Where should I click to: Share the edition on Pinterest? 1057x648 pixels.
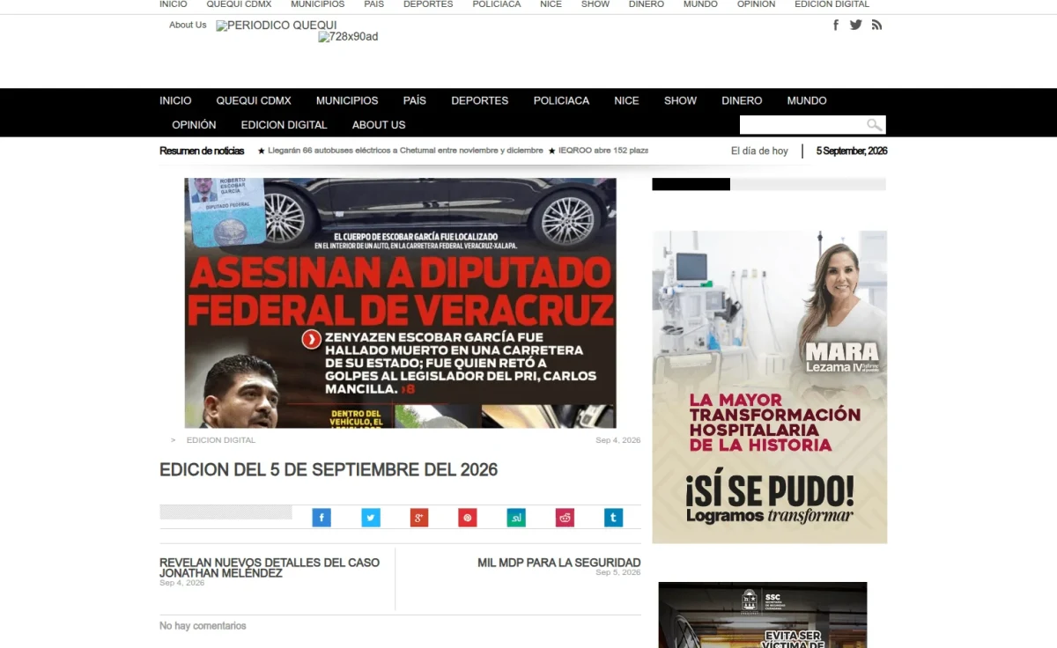[x=468, y=518]
